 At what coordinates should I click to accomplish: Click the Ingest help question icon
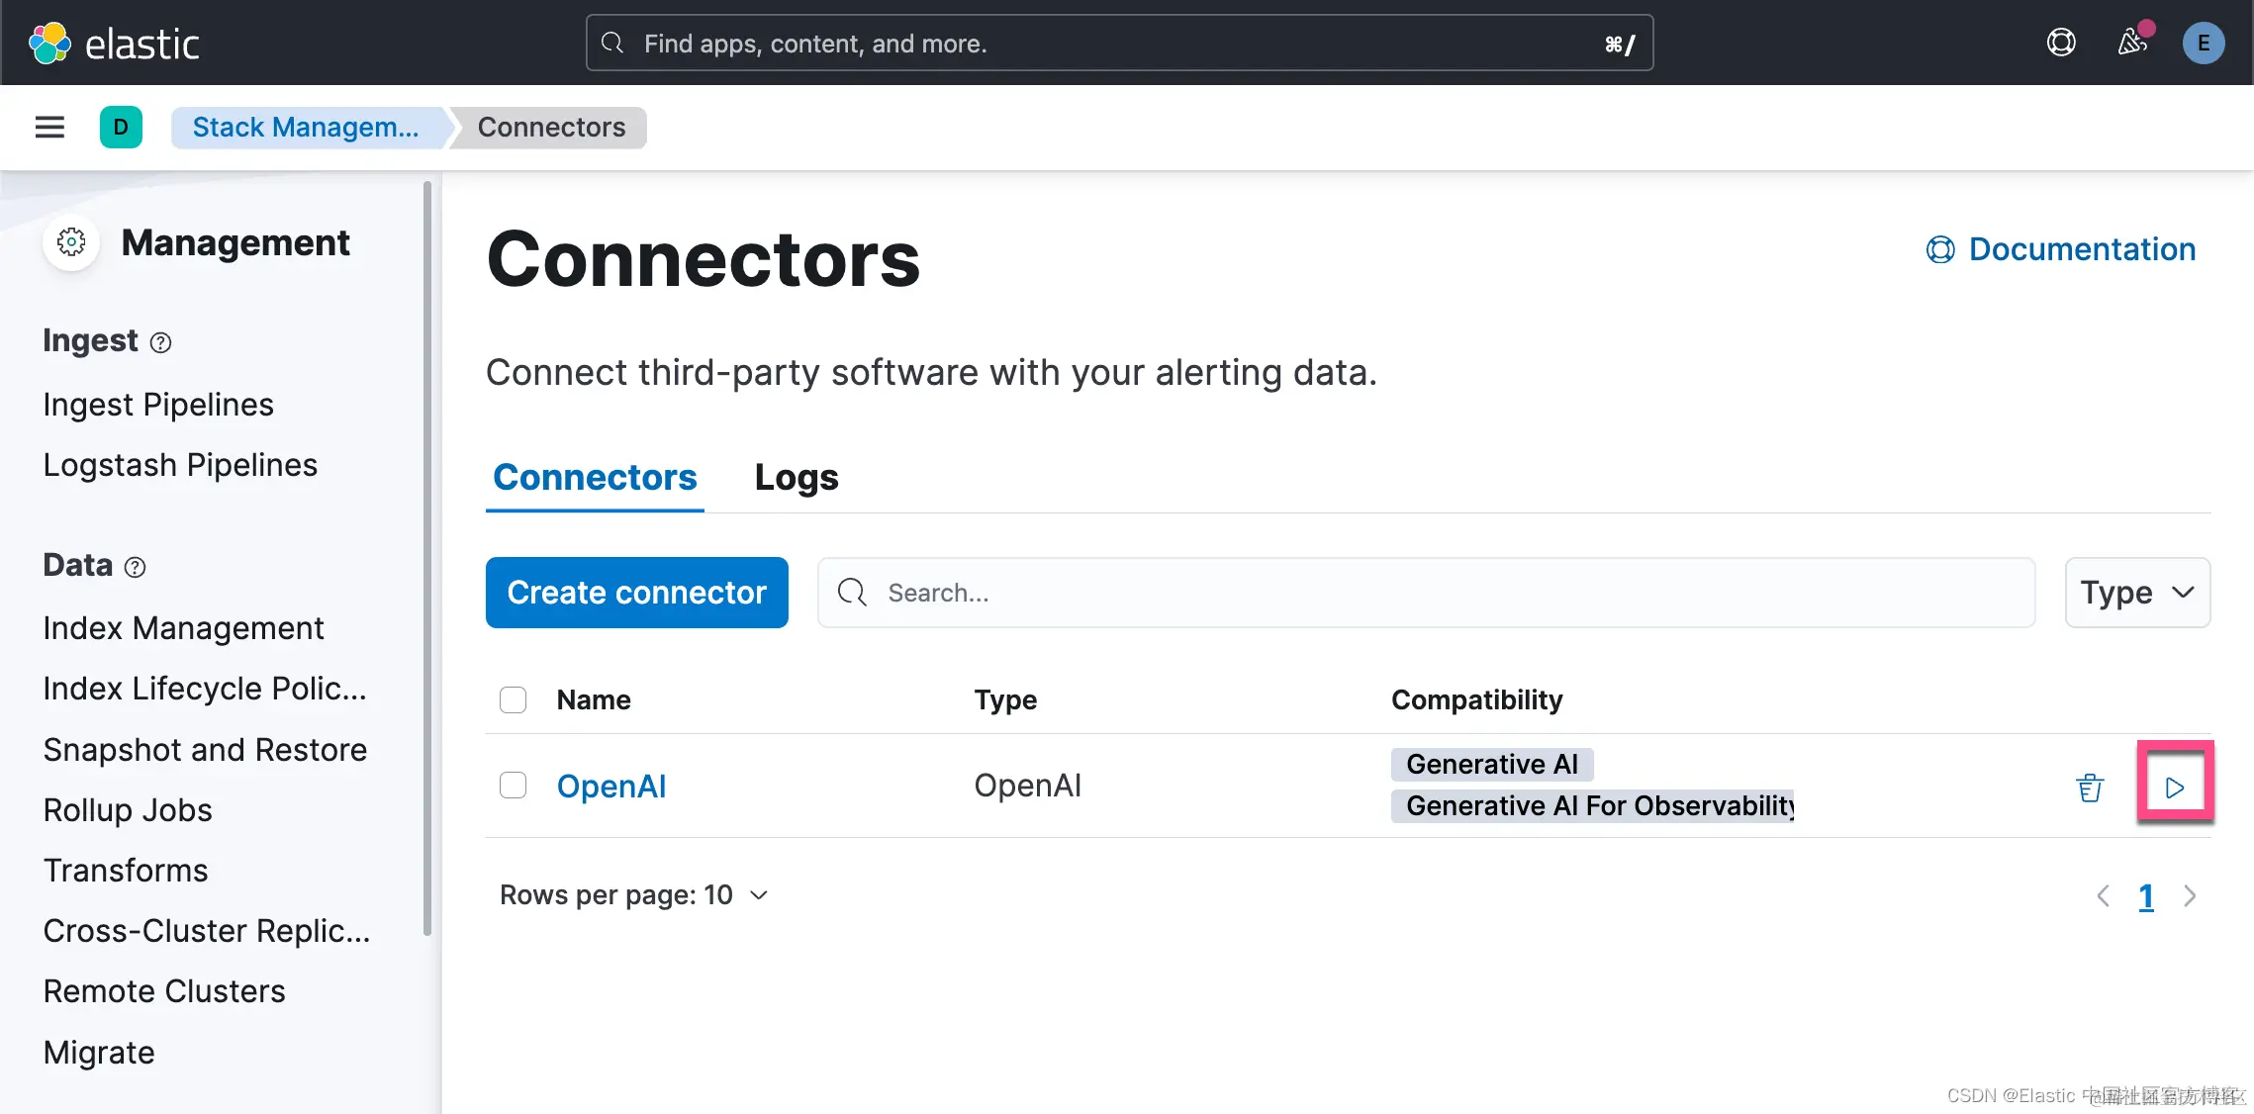click(160, 342)
